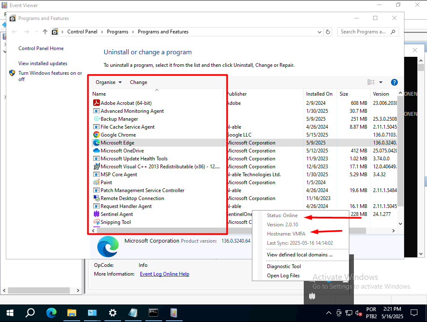Open Turn Windows features on or off
Viewport: 427px width, 322px height.
click(x=50, y=76)
